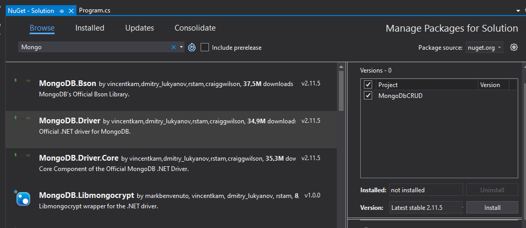
Task: Click the MongoDB.Bson package icon
Action: tap(22, 81)
